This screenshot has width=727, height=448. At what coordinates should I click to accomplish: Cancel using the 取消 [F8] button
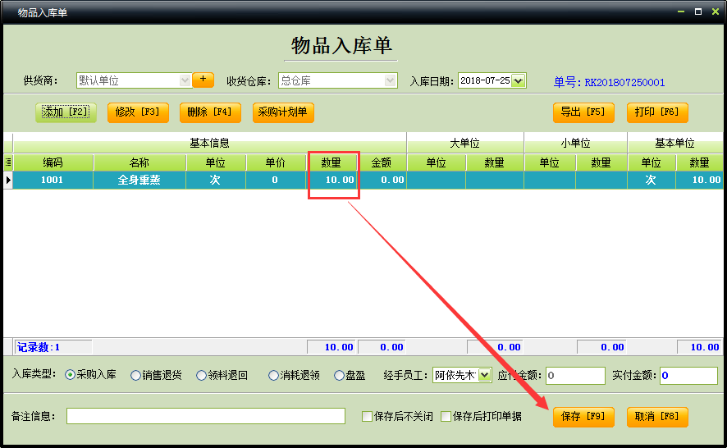[657, 417]
